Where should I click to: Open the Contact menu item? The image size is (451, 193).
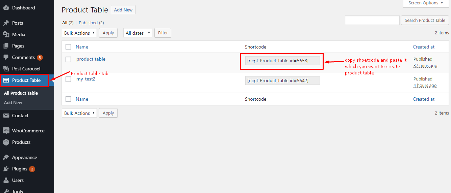[20, 116]
